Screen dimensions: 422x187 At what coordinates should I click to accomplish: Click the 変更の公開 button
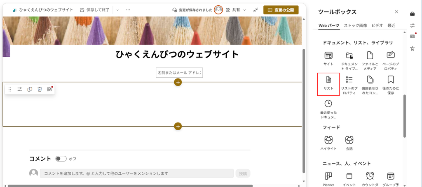click(x=281, y=10)
